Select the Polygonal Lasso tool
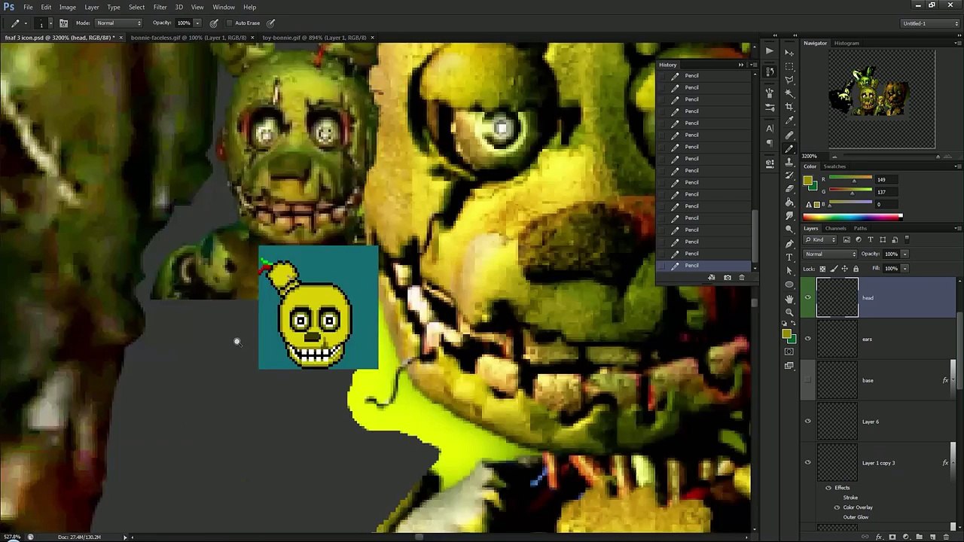Viewport: 964px width, 542px height. pyautogui.click(x=789, y=80)
